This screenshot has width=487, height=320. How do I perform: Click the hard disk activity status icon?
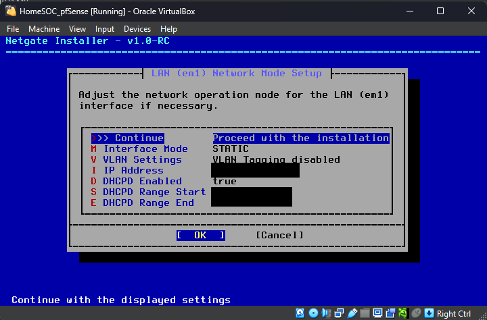[x=301, y=313]
